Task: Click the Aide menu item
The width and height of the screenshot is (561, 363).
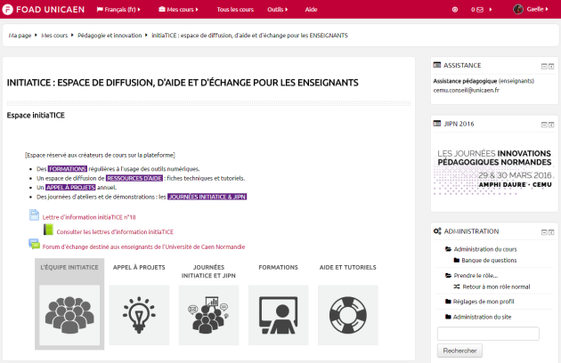Action: click(311, 9)
